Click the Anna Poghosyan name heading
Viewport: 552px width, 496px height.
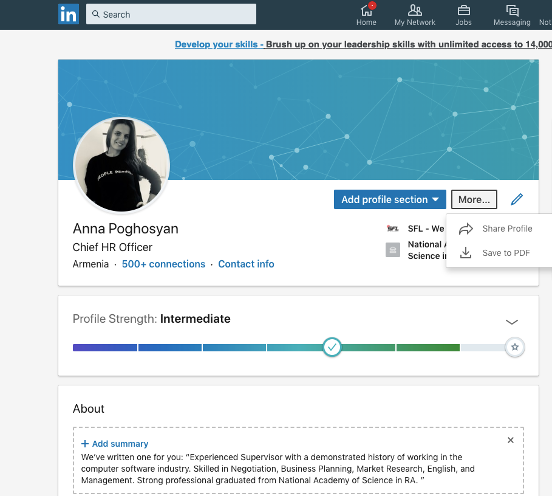pos(125,229)
